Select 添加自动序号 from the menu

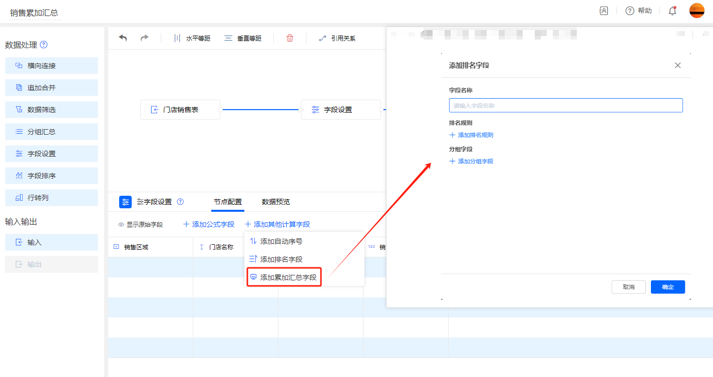(281, 241)
